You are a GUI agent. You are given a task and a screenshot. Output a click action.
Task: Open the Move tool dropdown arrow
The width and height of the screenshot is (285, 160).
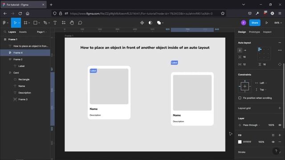click(19, 23)
